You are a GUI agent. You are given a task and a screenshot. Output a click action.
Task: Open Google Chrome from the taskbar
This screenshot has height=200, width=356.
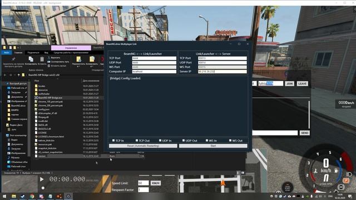pos(32,196)
